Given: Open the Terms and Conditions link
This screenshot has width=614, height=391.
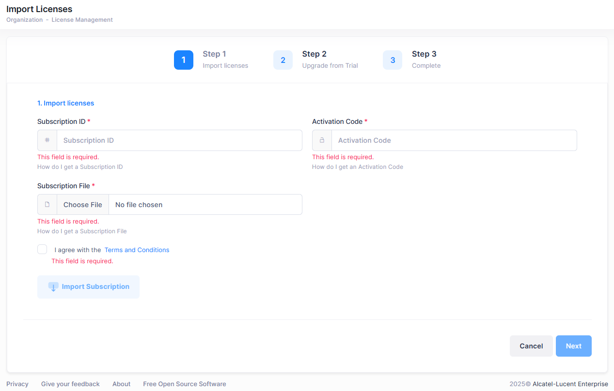Looking at the screenshot, I should 137,250.
